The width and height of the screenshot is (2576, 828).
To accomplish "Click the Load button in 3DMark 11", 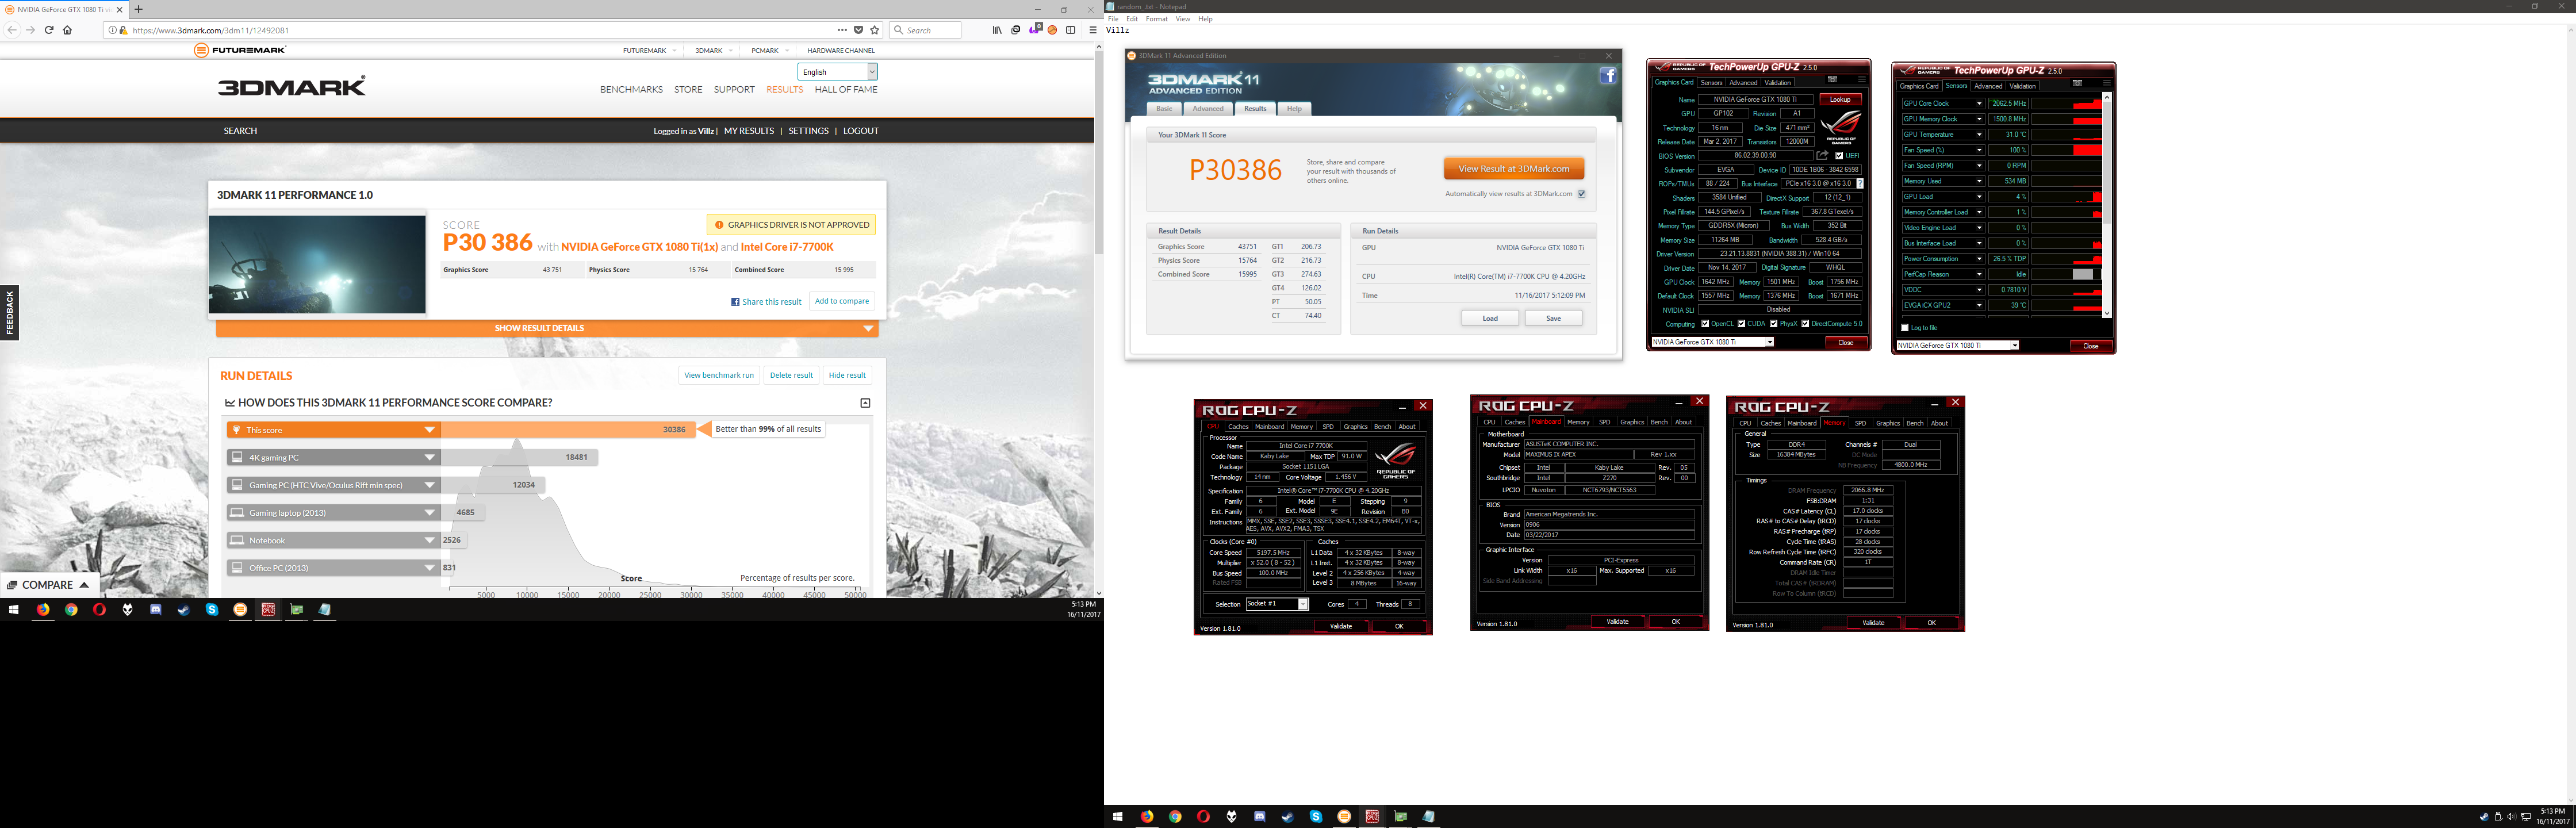I will [1490, 318].
